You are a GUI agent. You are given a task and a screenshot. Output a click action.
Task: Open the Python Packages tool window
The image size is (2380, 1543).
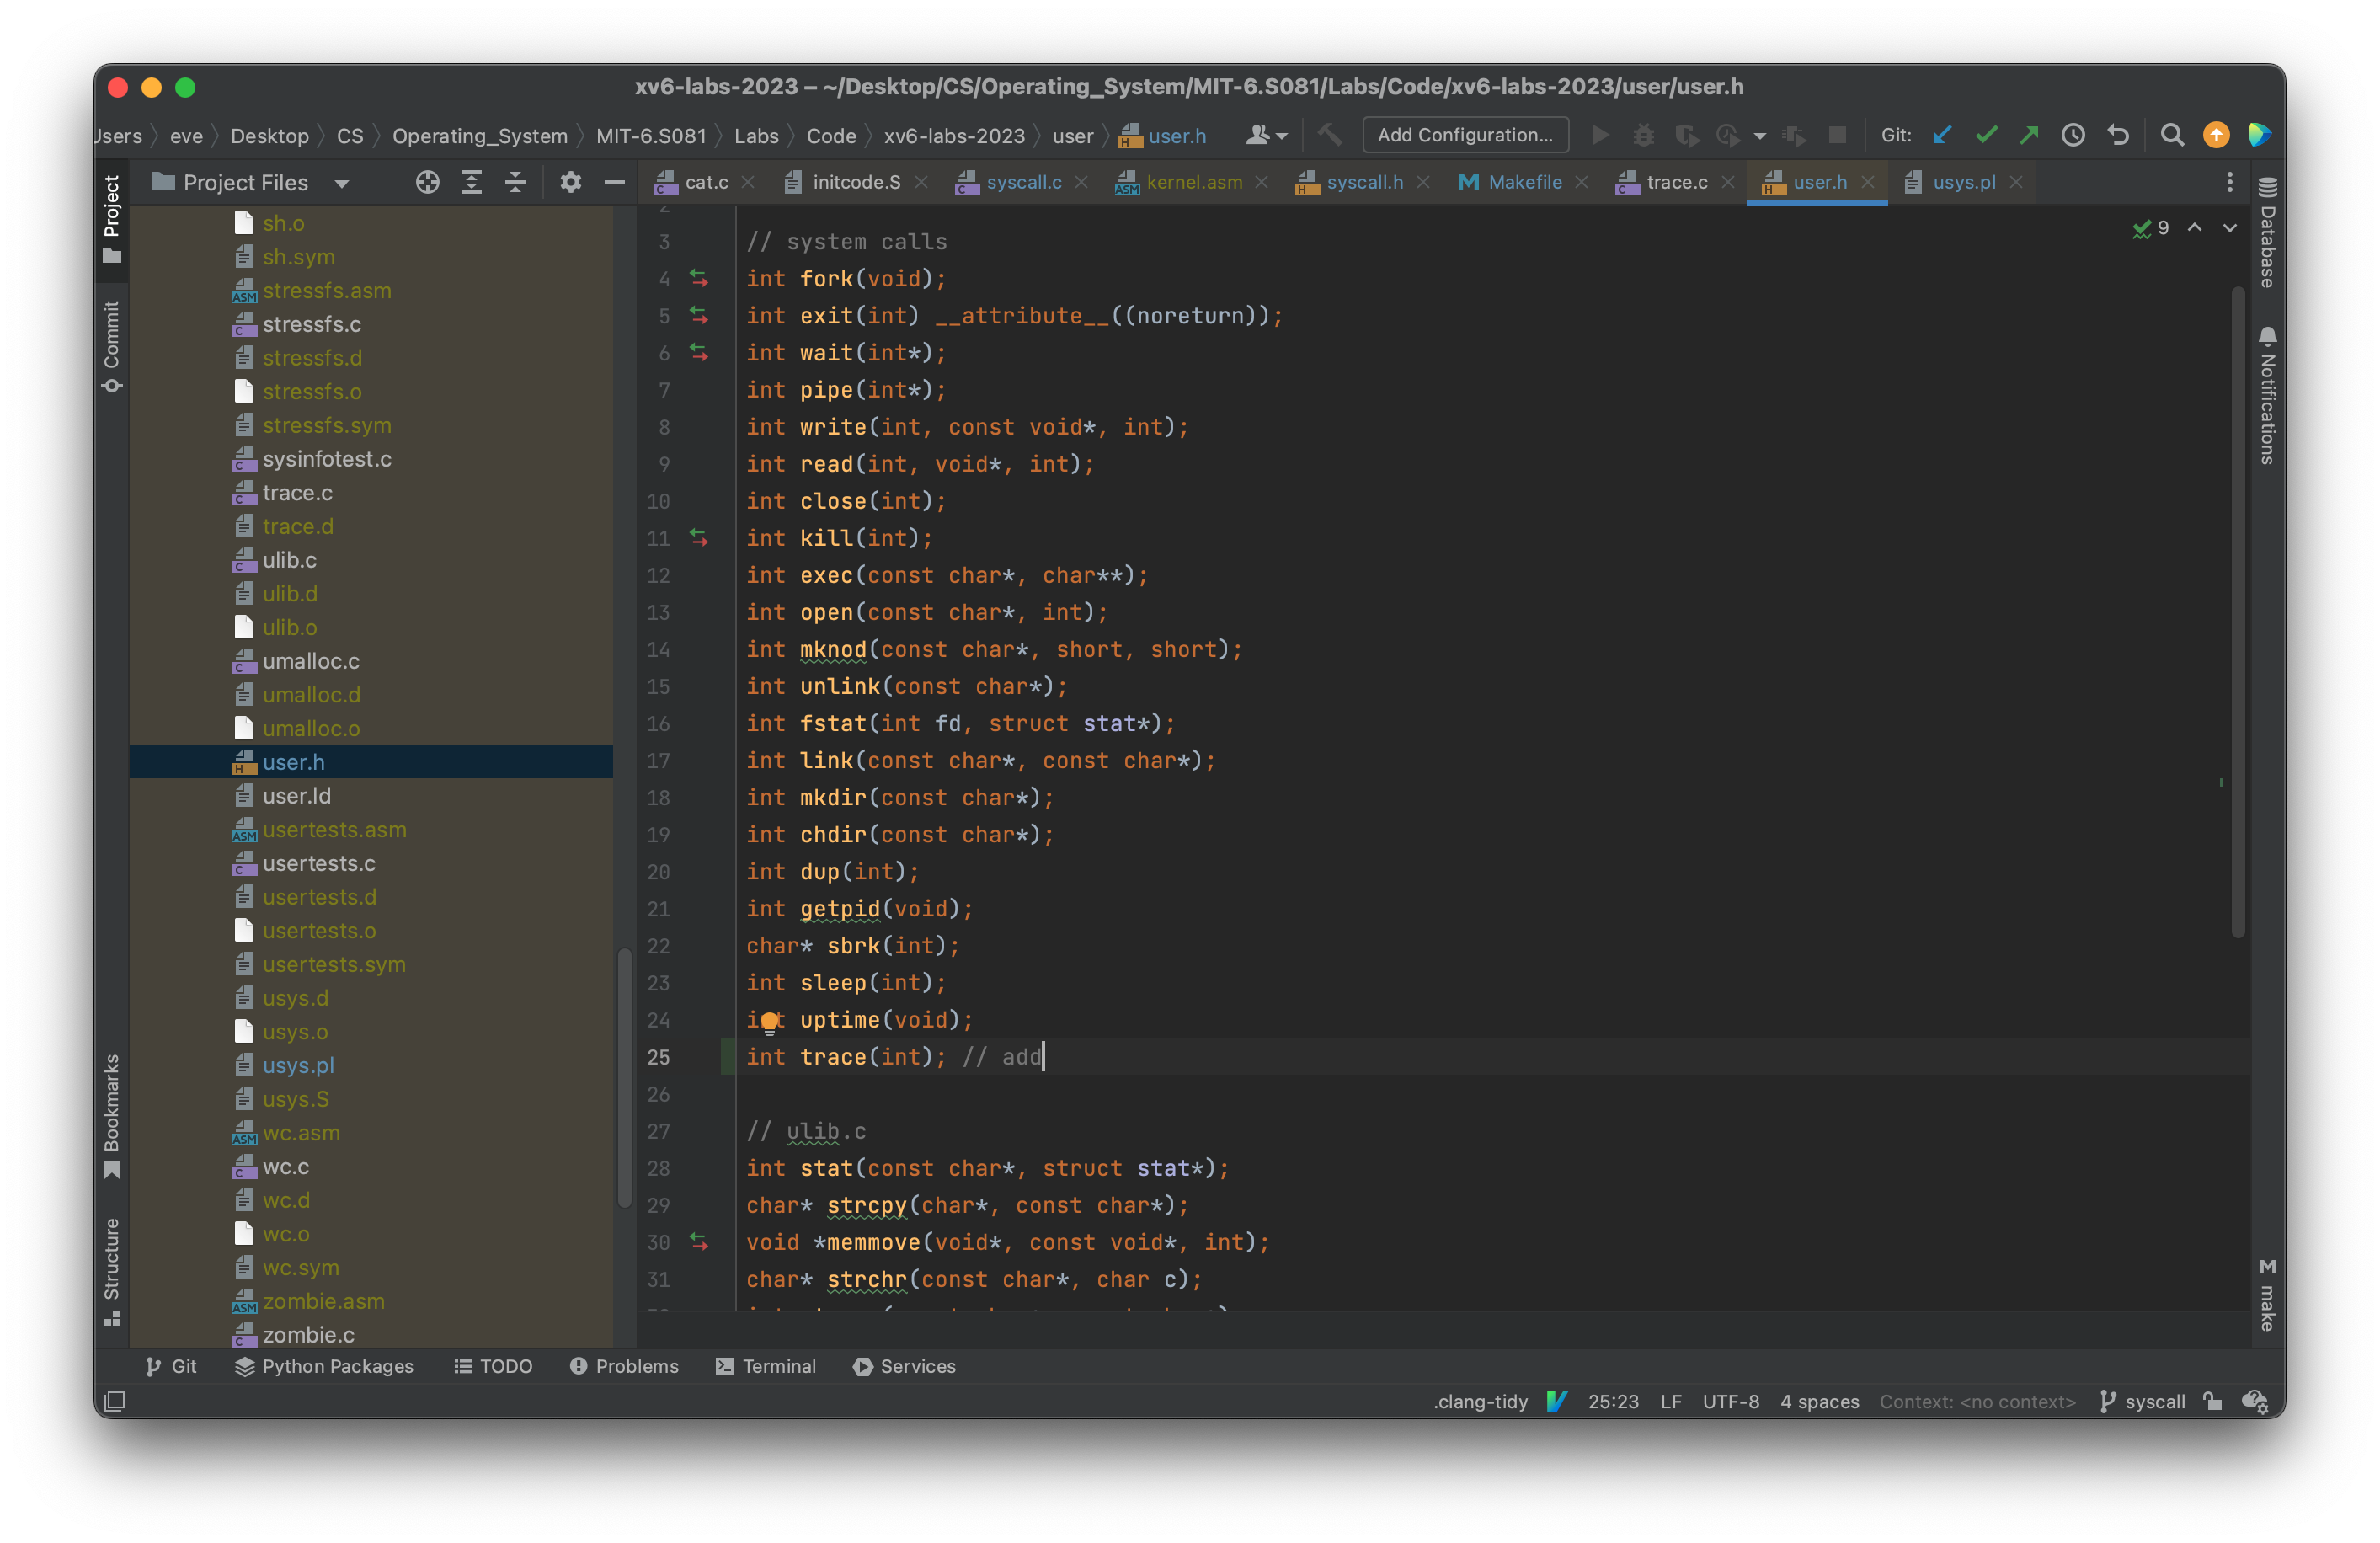(324, 1366)
